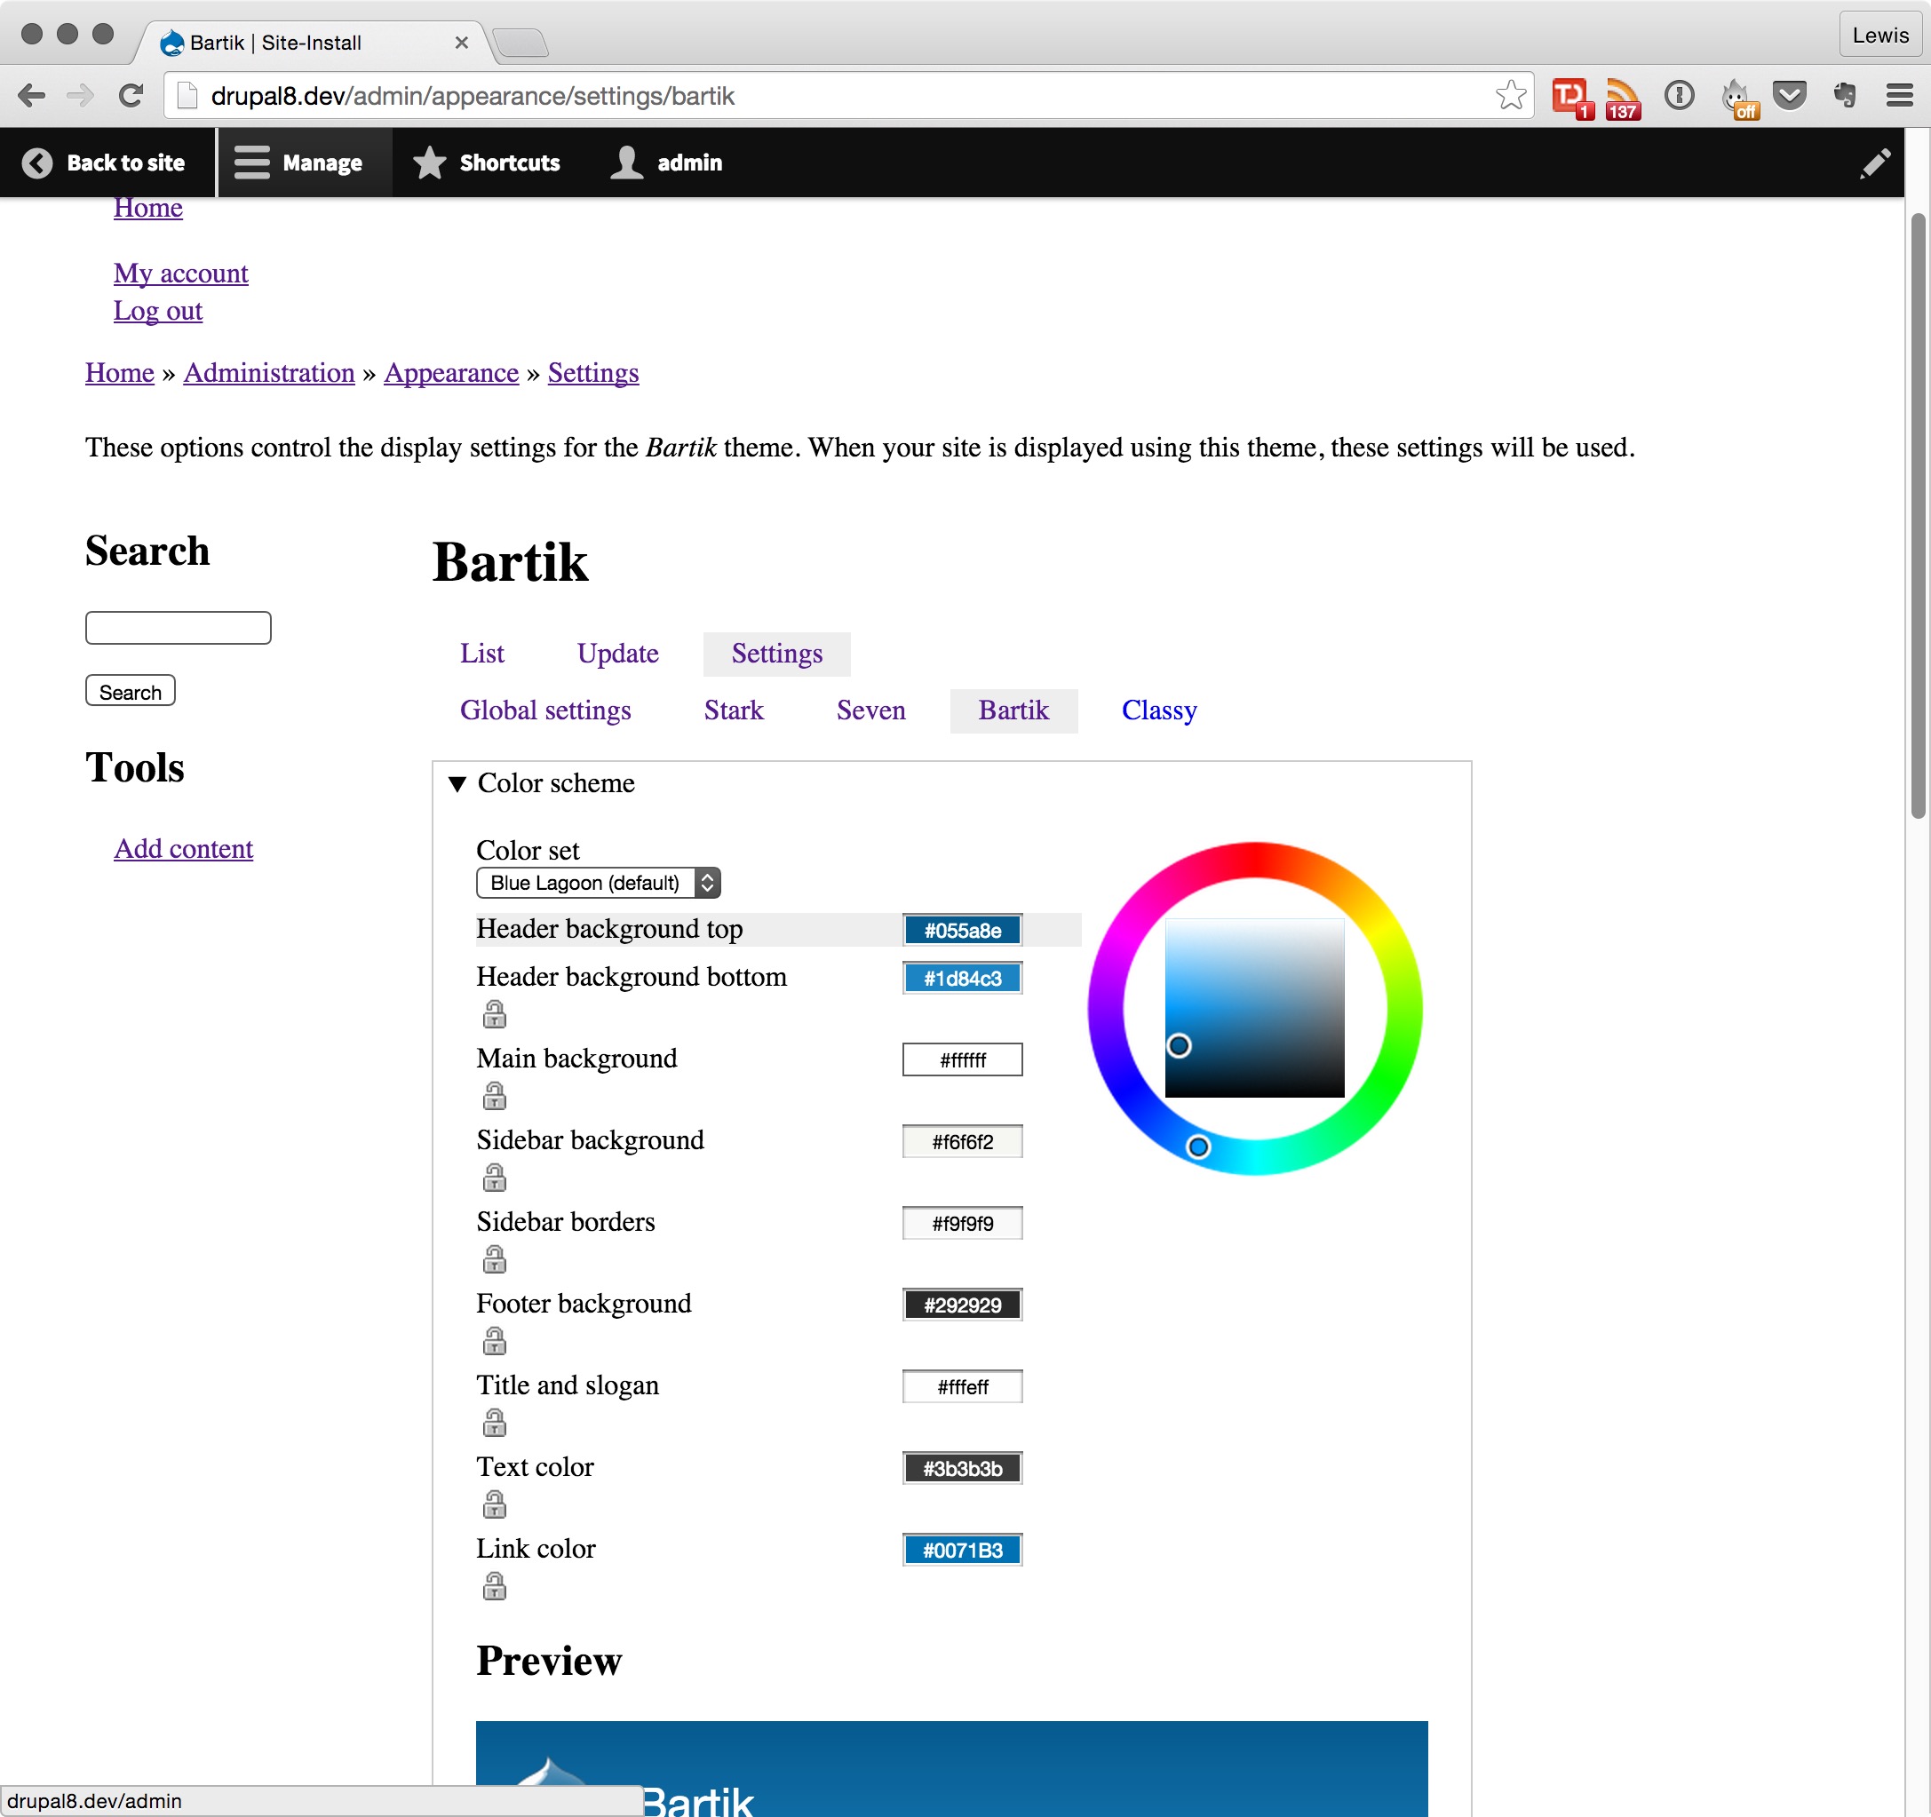The width and height of the screenshot is (1931, 1817).
Task: Toggle lock under Main background
Action: pos(495,1096)
